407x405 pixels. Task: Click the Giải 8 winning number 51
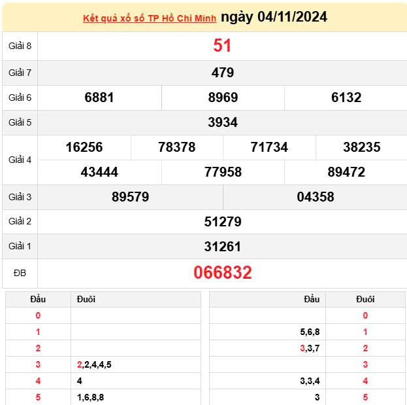[x=222, y=46]
